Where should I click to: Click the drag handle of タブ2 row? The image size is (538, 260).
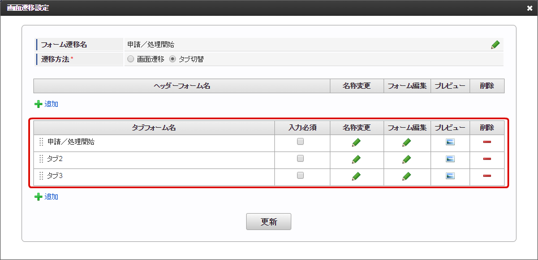[41, 159]
